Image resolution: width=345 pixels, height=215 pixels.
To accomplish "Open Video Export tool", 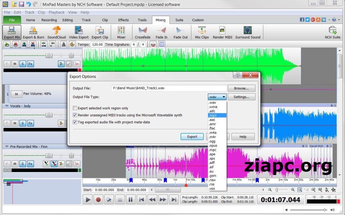I will 79,32.
